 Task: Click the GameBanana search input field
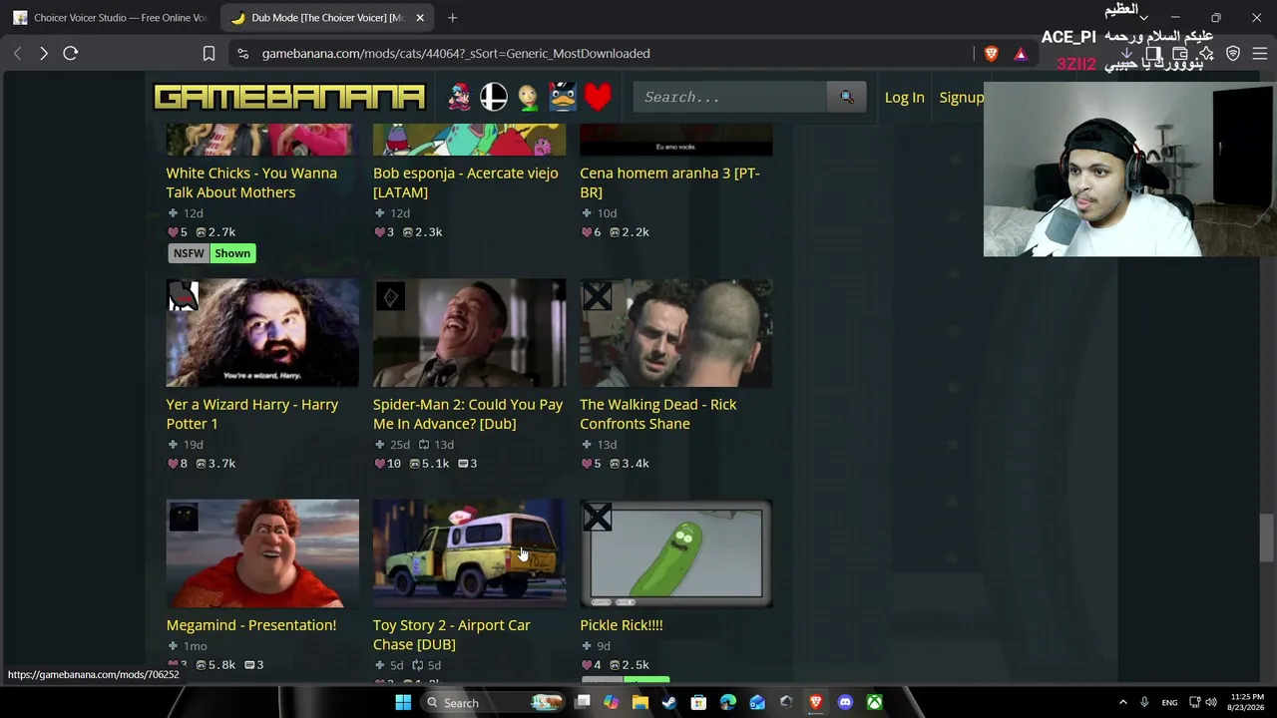730,97
